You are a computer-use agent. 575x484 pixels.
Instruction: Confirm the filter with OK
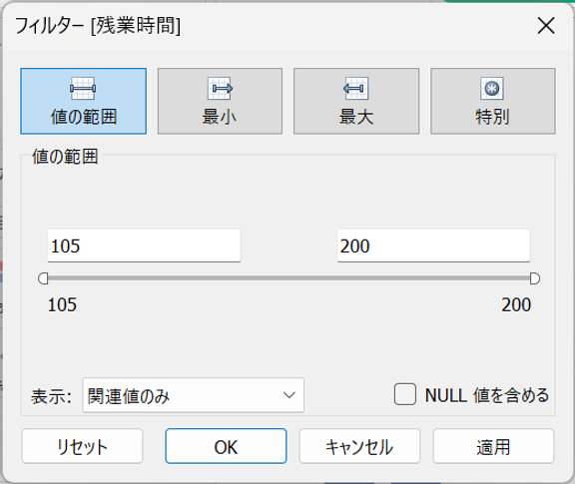click(x=226, y=446)
